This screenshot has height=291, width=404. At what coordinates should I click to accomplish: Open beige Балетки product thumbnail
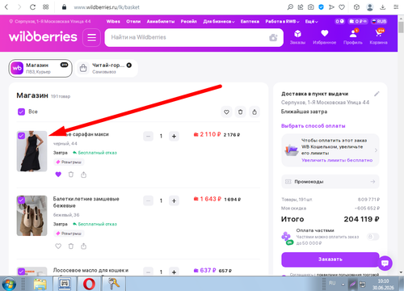[32, 216]
